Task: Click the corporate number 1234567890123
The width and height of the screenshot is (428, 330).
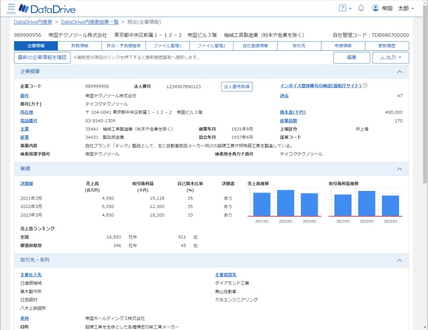Action: pos(184,87)
